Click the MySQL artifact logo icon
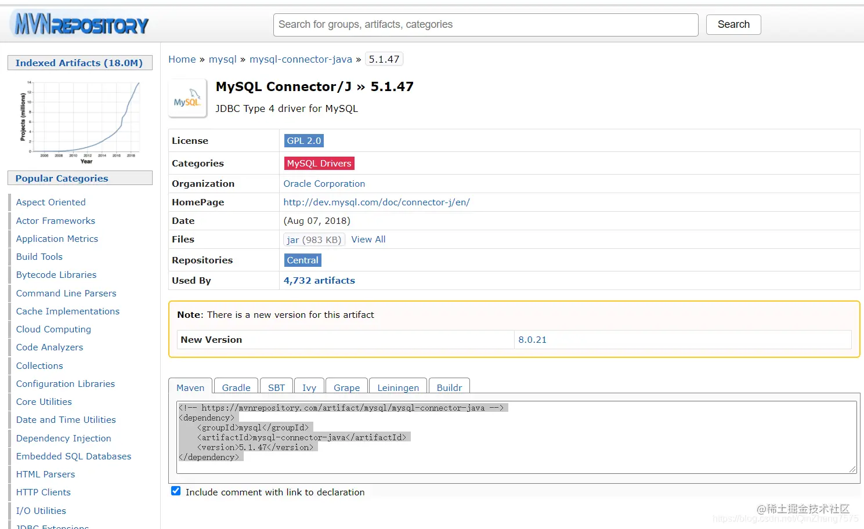Viewport: 864px width, 529px height. pos(187,98)
